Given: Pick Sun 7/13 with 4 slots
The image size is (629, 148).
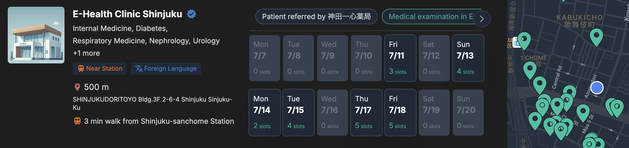Looking at the screenshot, I should [468, 58].
